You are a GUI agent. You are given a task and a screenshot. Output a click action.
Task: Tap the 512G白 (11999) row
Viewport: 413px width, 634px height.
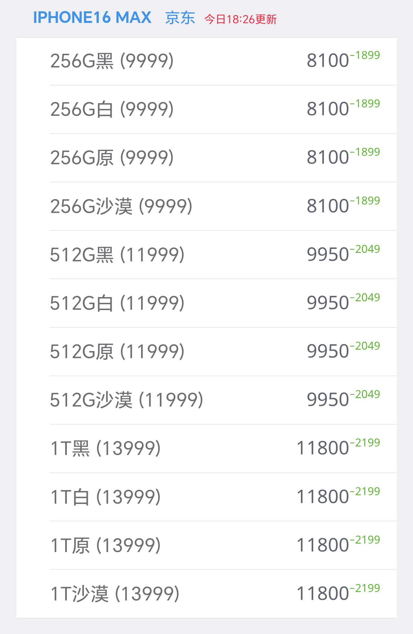click(117, 303)
